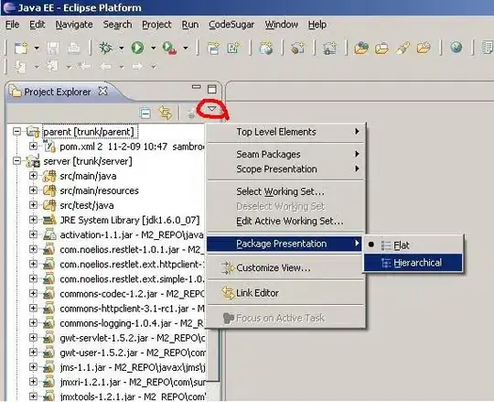
Task: Select commons-codec-1.2.jar tree item
Action: tap(132, 294)
